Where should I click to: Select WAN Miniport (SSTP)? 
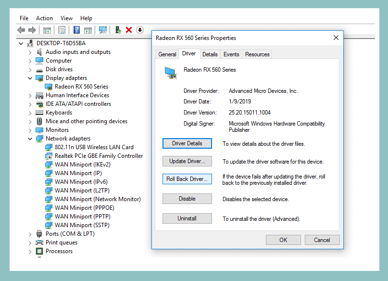tap(82, 225)
